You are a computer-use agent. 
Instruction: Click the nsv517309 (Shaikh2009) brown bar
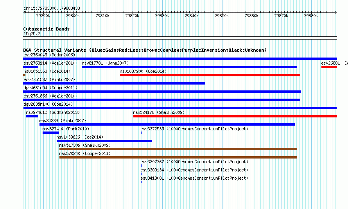point(178,149)
